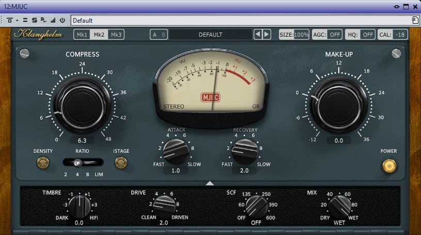Click the SCF value showing OFF
Screen dimensions: 421x235
pos(256,223)
